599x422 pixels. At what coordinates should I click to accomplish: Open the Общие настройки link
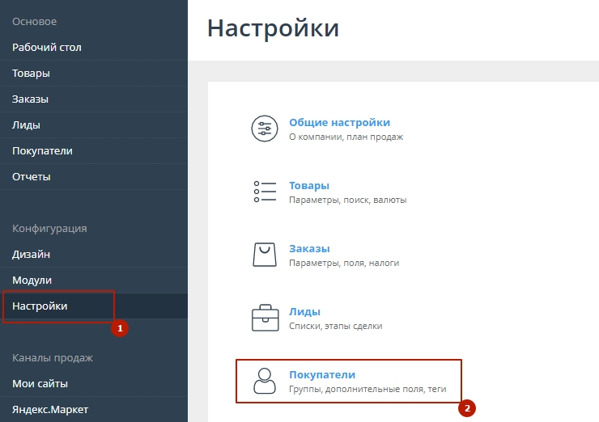coord(339,123)
